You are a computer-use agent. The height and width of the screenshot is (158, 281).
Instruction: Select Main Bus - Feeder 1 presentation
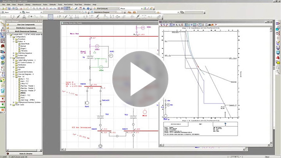click(x=28, y=86)
